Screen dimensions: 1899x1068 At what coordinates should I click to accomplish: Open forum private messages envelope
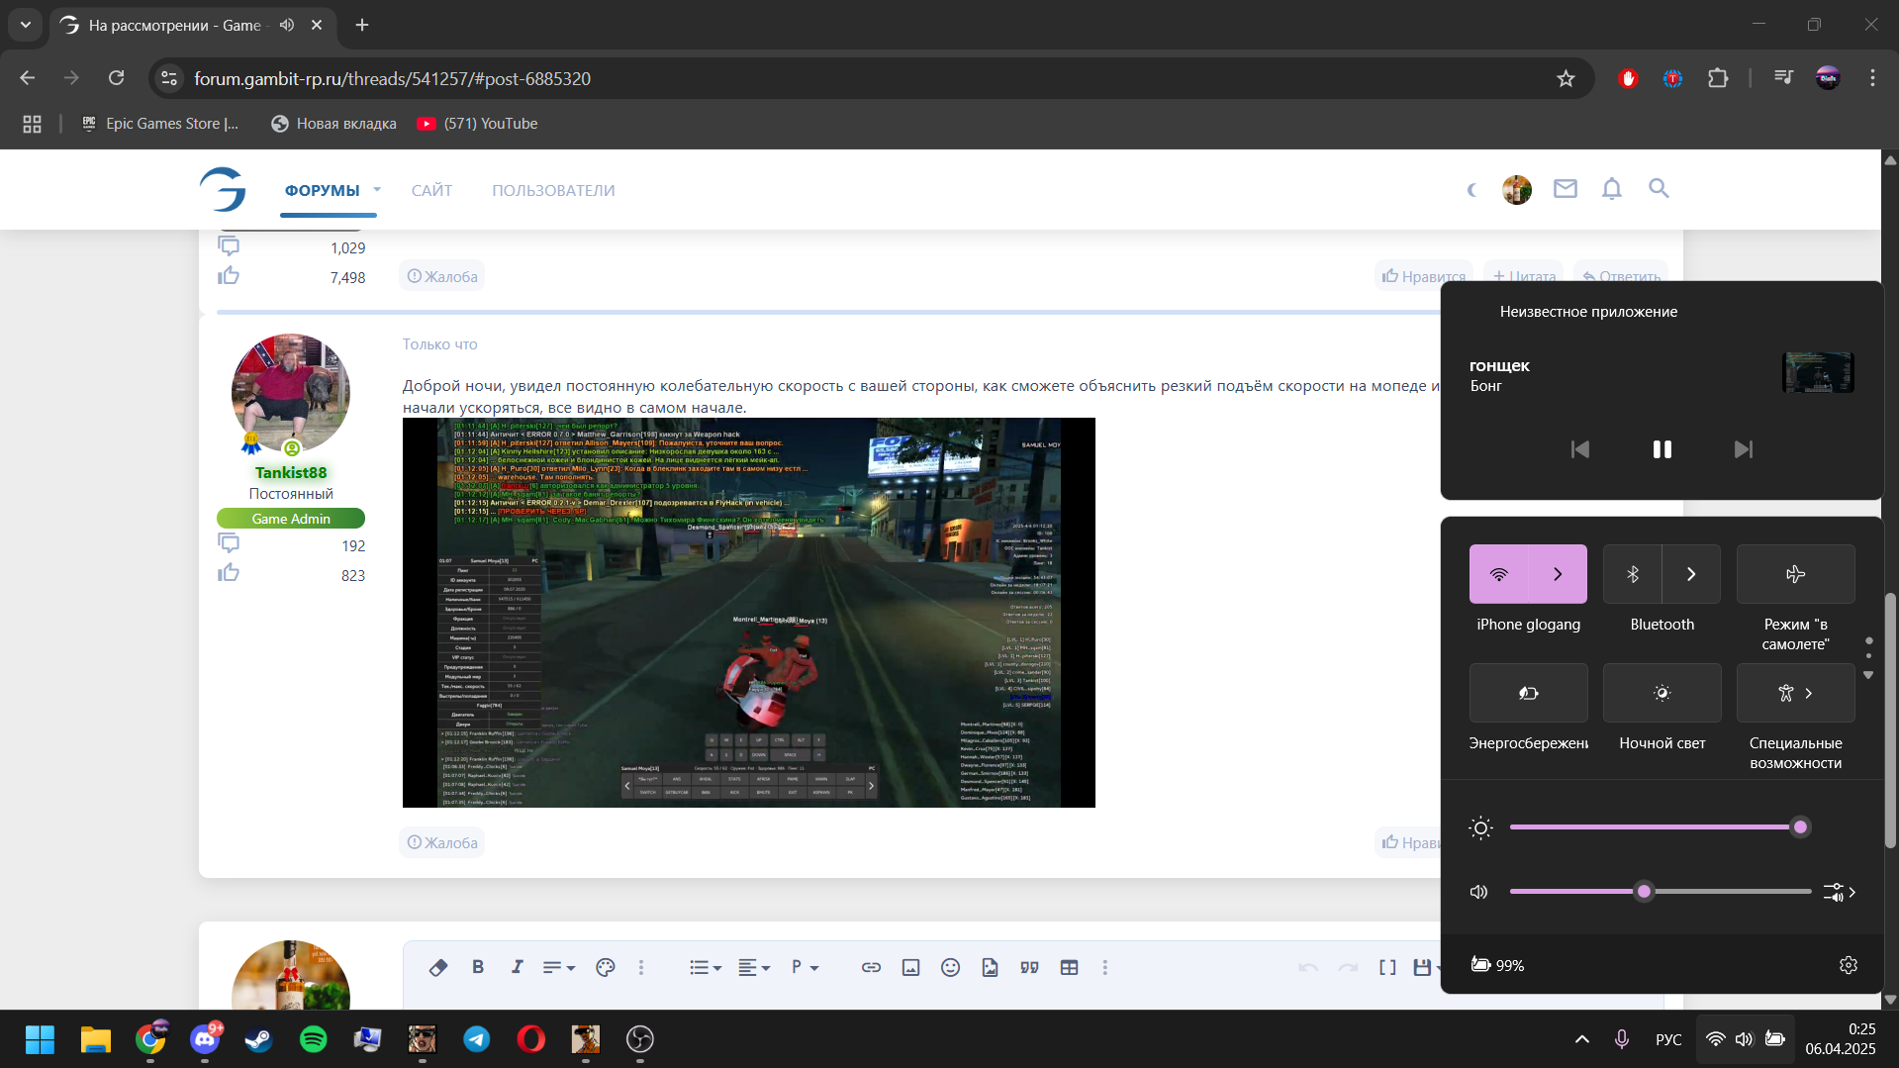[1565, 189]
